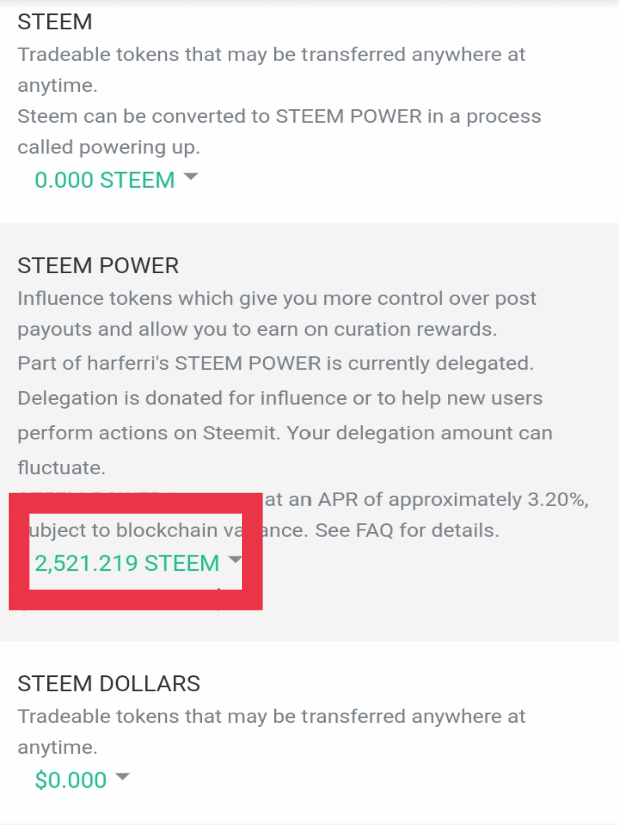This screenshot has width=619, height=825.
Task: Click the 'Influence tokens which give you' line
Action: point(276,298)
